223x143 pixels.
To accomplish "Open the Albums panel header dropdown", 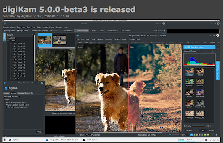I will coord(33,35).
